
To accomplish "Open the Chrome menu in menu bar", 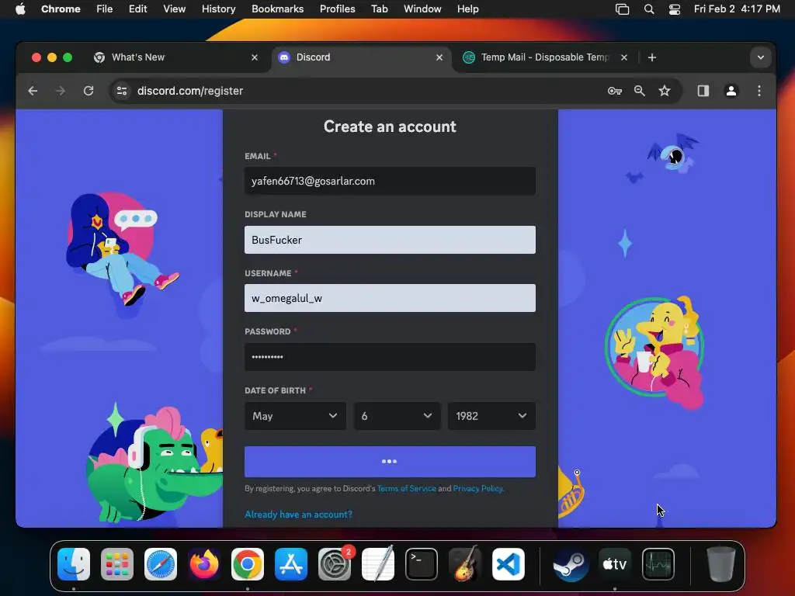I will pyautogui.click(x=61, y=9).
